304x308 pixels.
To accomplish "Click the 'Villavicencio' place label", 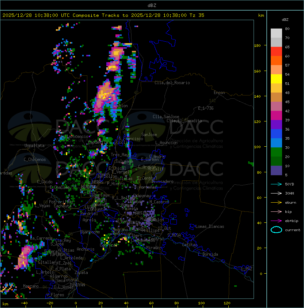I will click(x=74, y=136).
